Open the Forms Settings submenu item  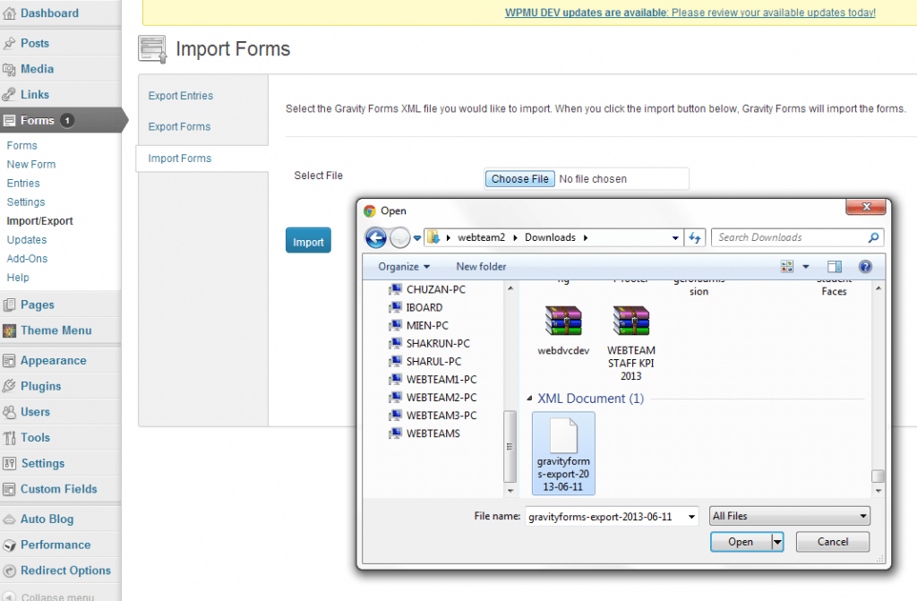click(26, 202)
